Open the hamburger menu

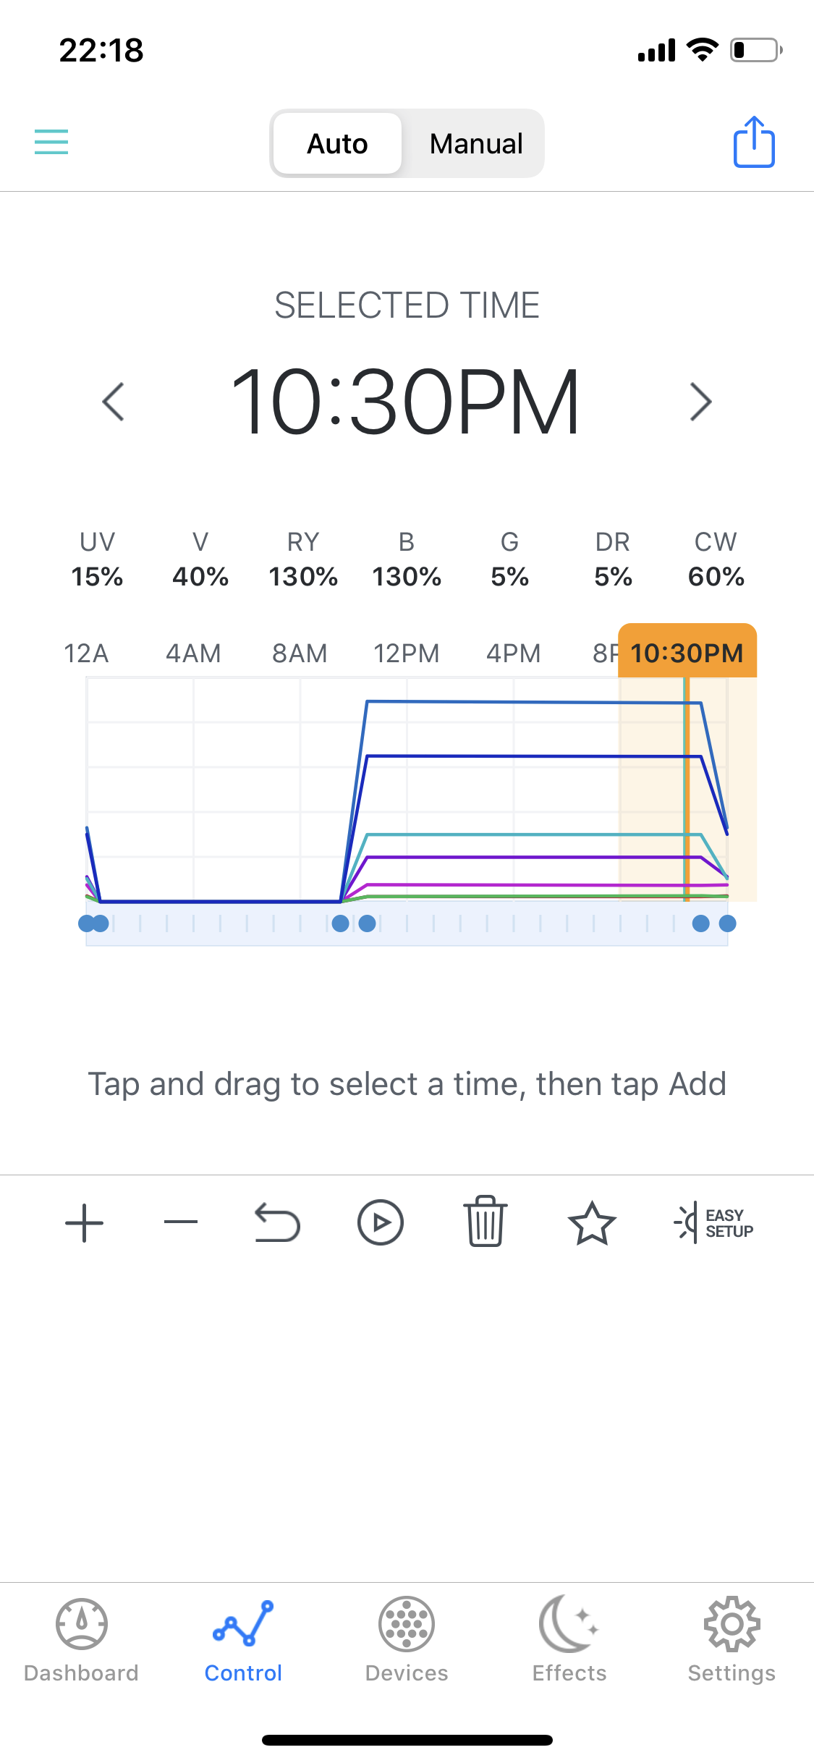[51, 142]
